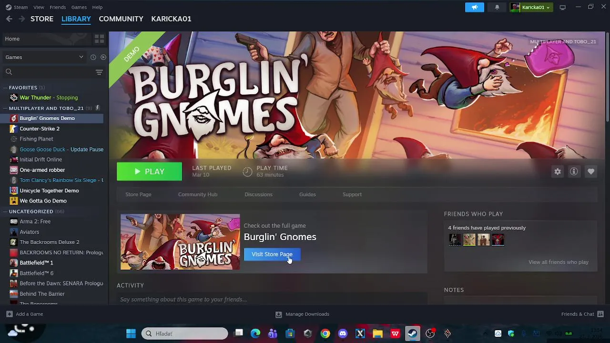The width and height of the screenshot is (610, 343).
Task: Select Battlefield 1 in the library
Action: tap(52, 263)
